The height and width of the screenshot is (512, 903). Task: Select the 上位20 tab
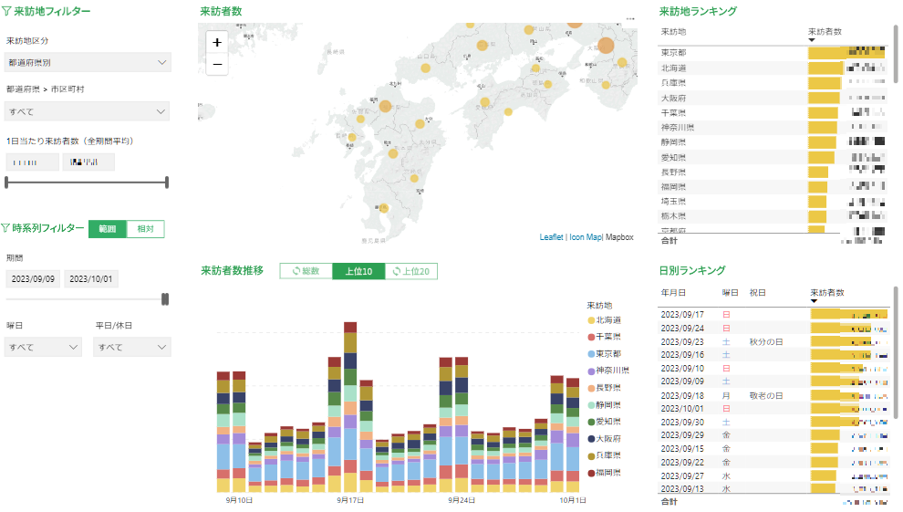411,271
